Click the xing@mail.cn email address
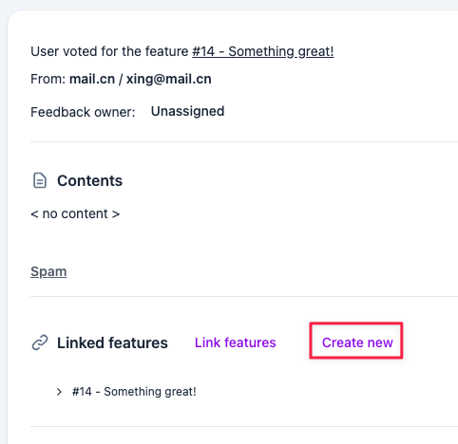The image size is (458, 444). click(x=169, y=79)
